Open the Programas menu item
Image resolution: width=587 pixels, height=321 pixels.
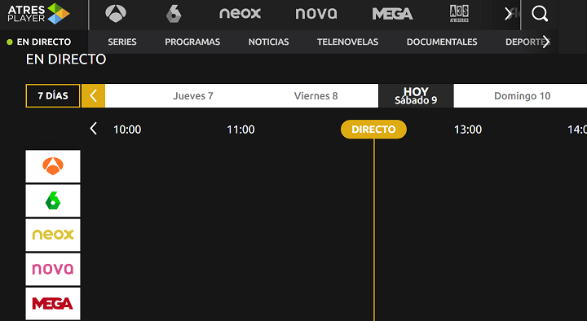[192, 42]
